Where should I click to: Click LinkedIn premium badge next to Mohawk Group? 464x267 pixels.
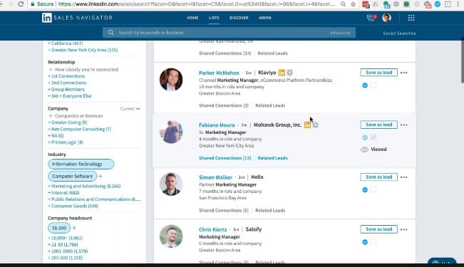[x=307, y=125]
